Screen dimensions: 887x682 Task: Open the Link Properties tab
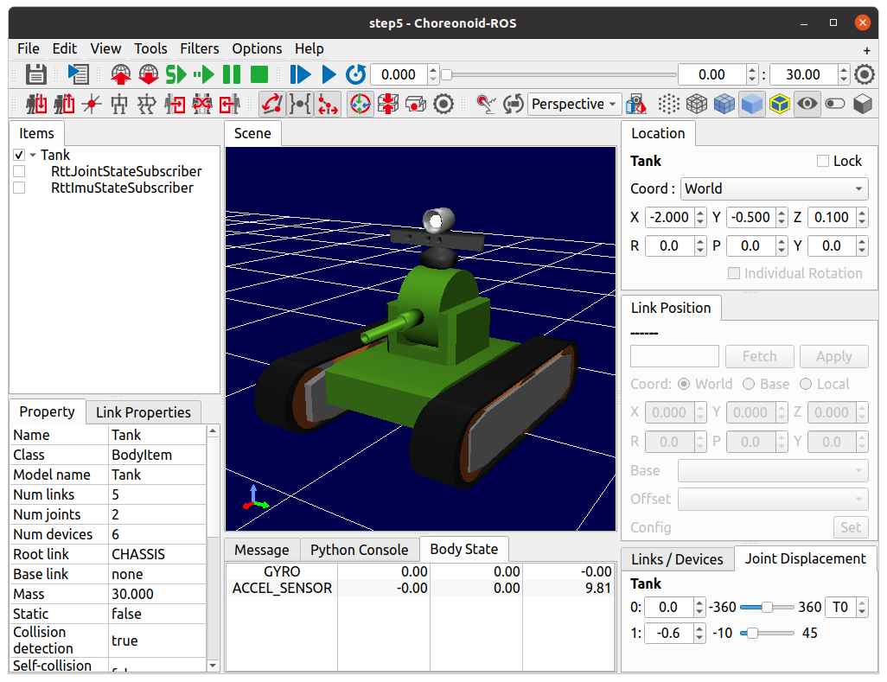point(143,412)
